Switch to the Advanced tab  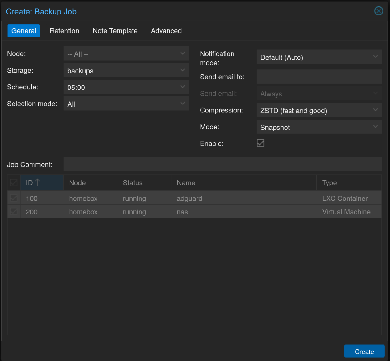[166, 31]
